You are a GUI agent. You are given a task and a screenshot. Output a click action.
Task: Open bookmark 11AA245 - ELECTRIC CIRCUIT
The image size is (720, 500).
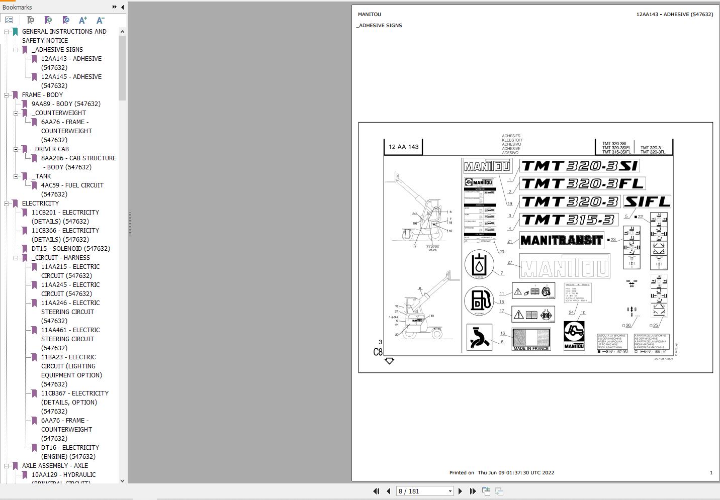coord(70,289)
